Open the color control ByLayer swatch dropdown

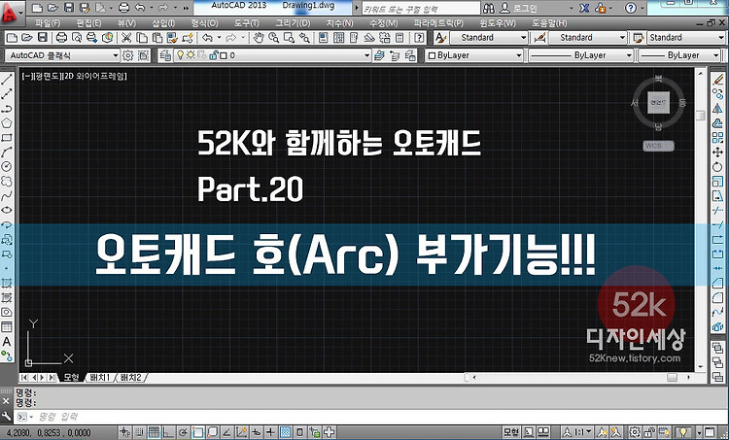point(474,55)
